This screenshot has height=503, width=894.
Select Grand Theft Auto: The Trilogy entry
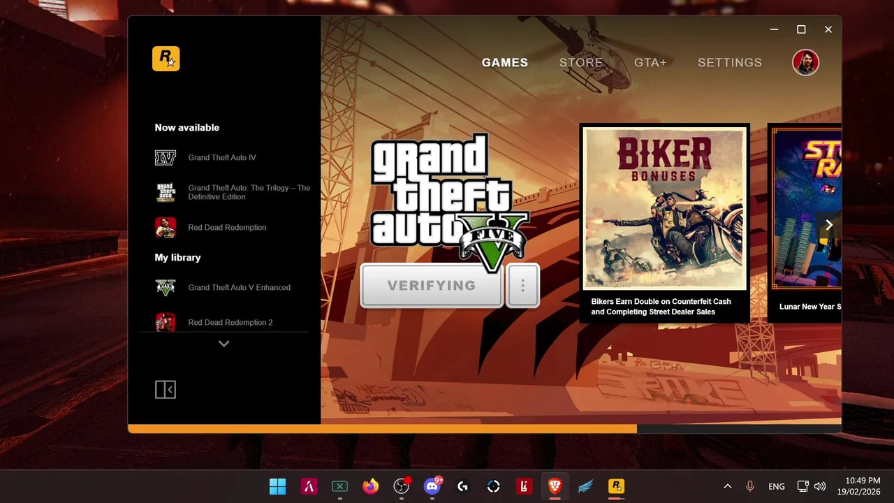point(249,192)
